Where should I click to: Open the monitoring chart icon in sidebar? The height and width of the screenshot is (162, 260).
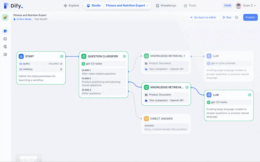5,55
